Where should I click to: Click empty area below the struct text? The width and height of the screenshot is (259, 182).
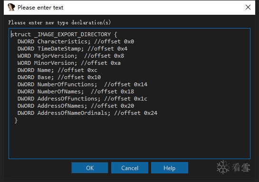click(x=129, y=141)
